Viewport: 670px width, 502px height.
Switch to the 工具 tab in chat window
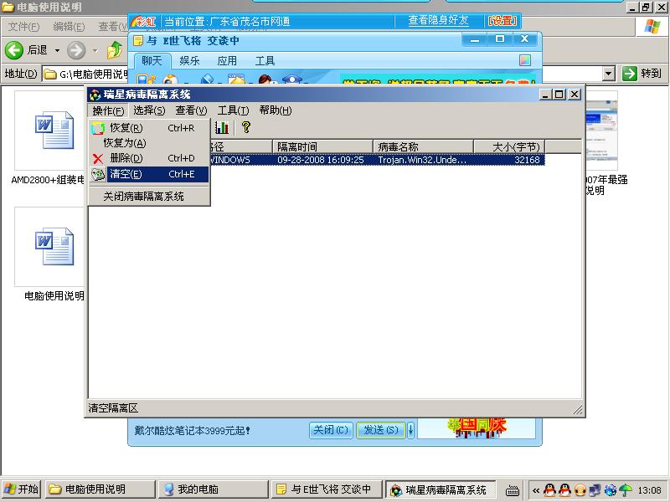(265, 60)
